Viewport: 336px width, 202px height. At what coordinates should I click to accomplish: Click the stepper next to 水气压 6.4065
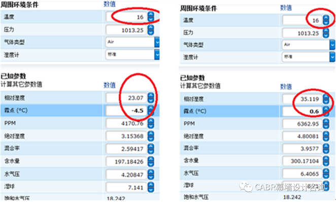[x=326, y=174]
